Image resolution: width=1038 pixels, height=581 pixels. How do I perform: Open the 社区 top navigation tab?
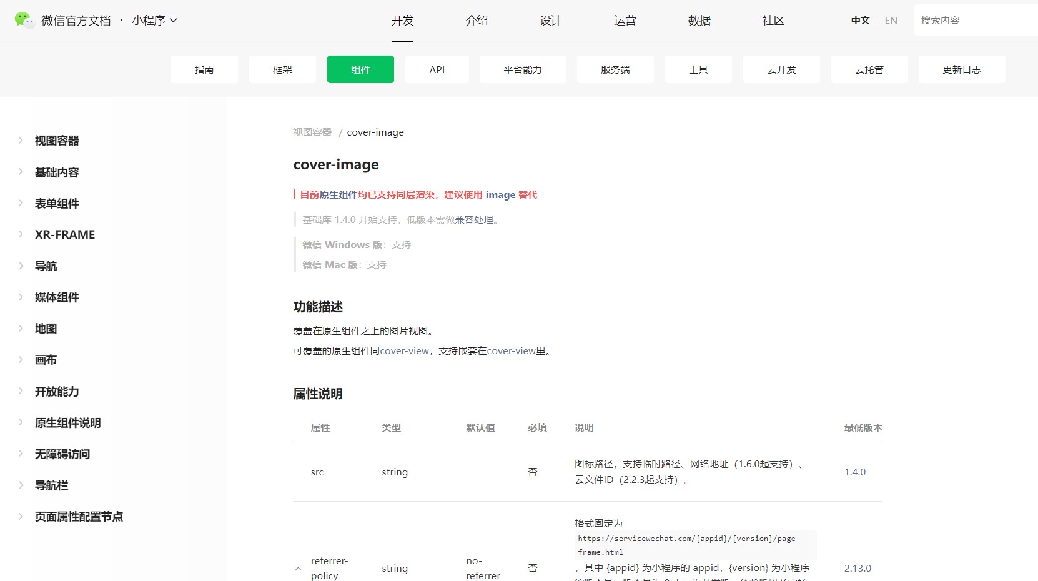point(773,21)
